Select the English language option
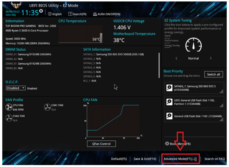Screen dimensions: 229x167 click(x=57, y=14)
